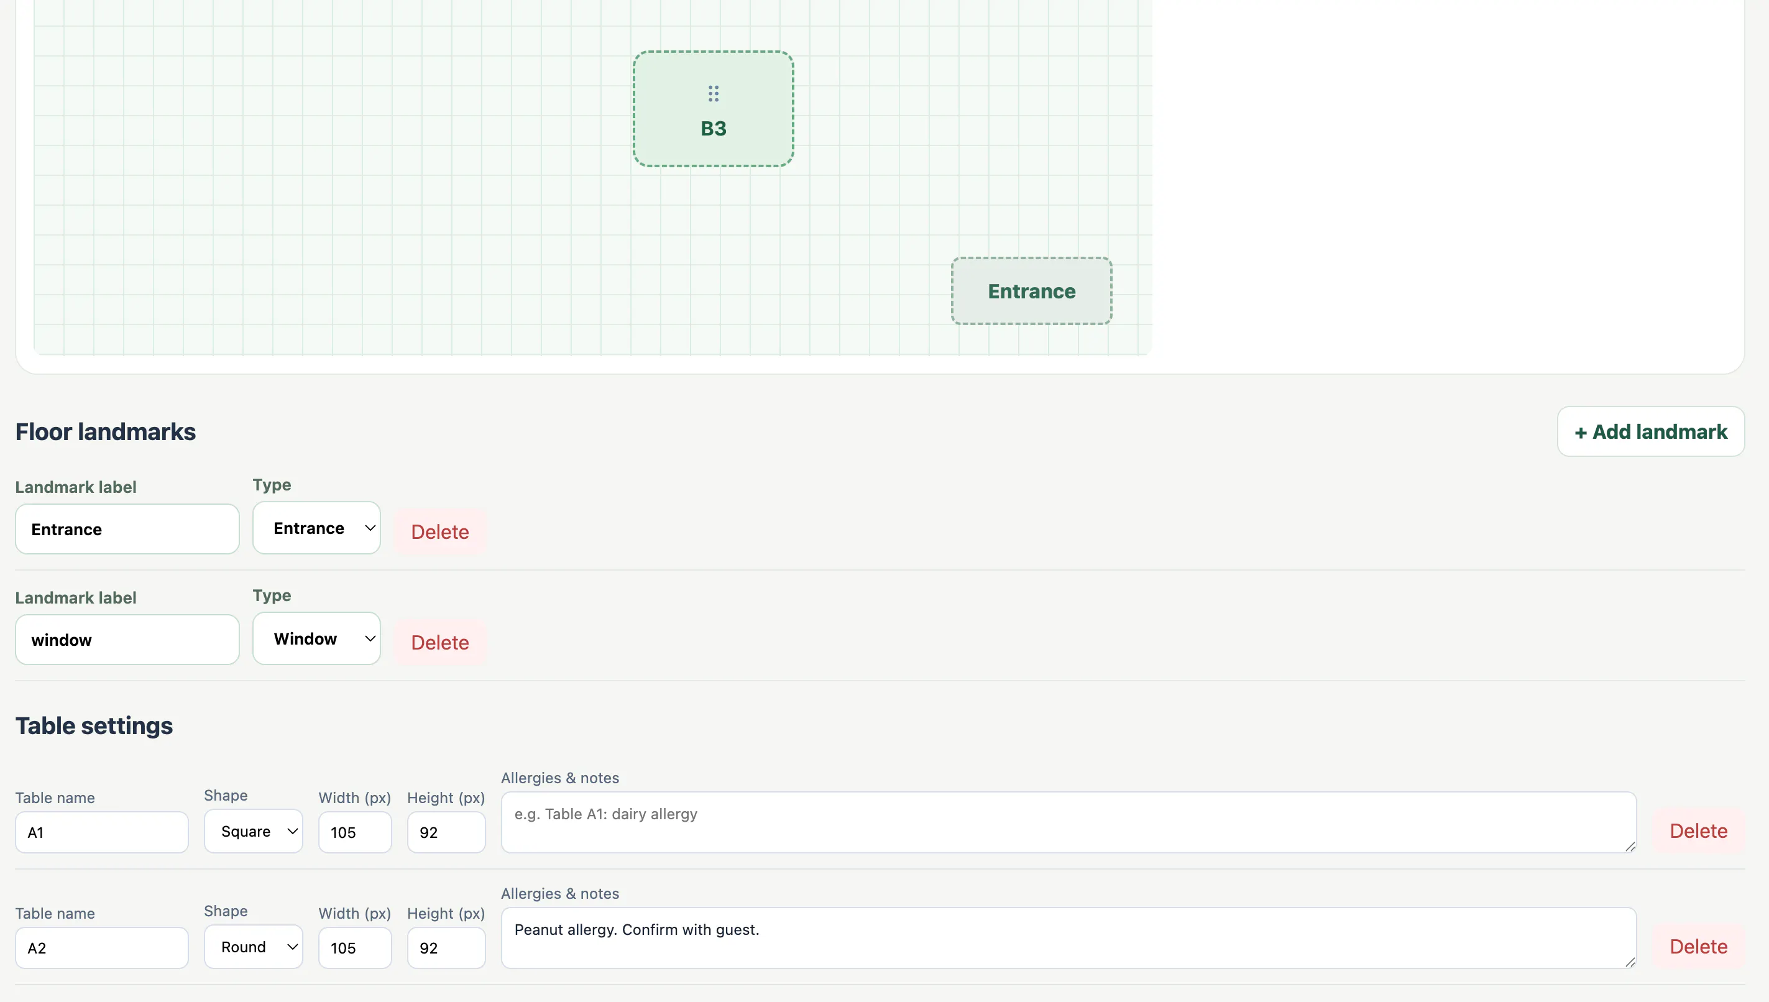Viewport: 1769px width, 1002px height.
Task: Click the resize grip of A1 notes box
Action: [x=1630, y=847]
